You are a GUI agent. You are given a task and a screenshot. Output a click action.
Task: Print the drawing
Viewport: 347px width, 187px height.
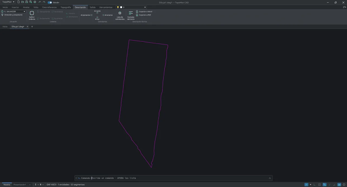[35, 2]
